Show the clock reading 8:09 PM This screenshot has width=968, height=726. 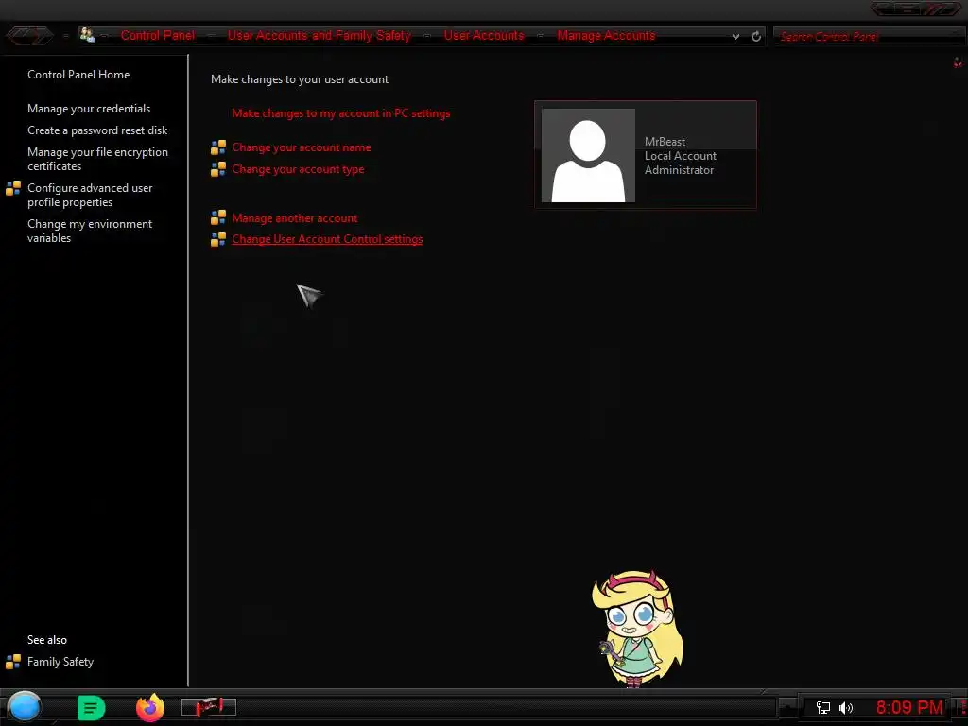909,707
